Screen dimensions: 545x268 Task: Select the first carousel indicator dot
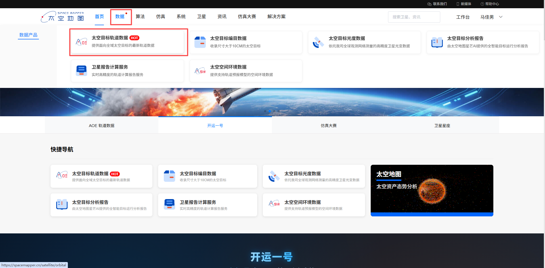point(265,111)
